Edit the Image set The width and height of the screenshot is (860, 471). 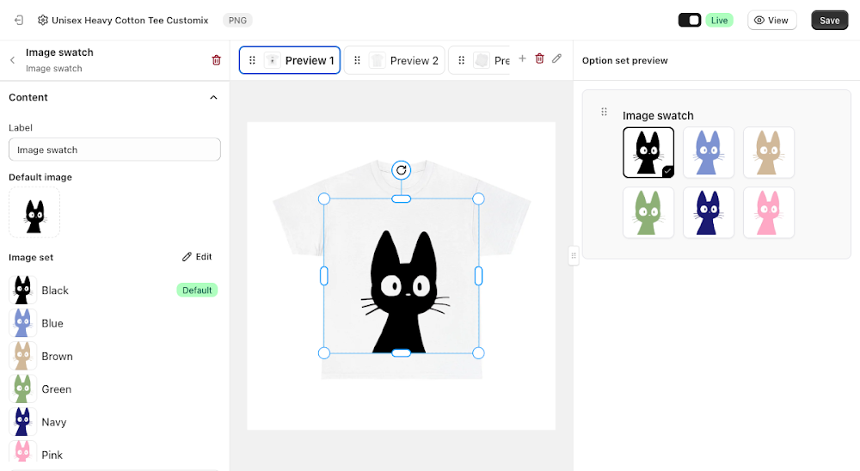coord(197,257)
